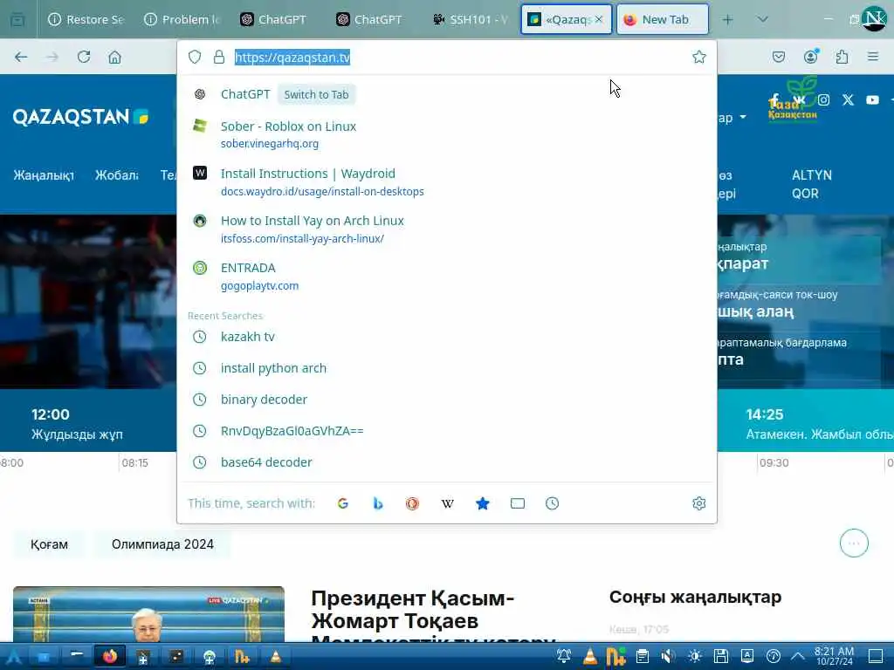Switch to the New Tab tab

pyautogui.click(x=663, y=19)
